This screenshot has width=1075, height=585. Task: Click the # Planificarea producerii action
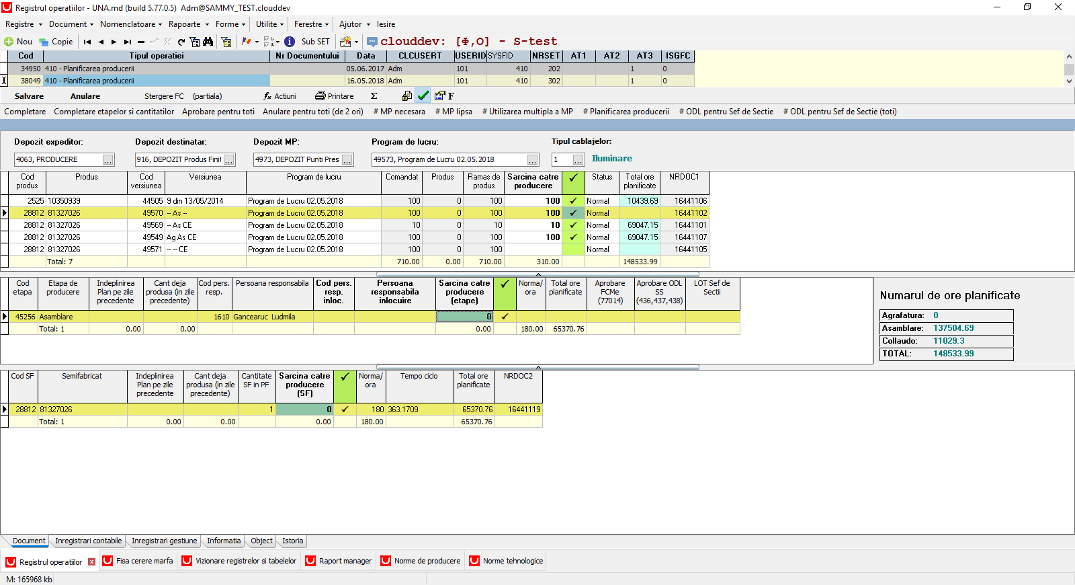626,112
